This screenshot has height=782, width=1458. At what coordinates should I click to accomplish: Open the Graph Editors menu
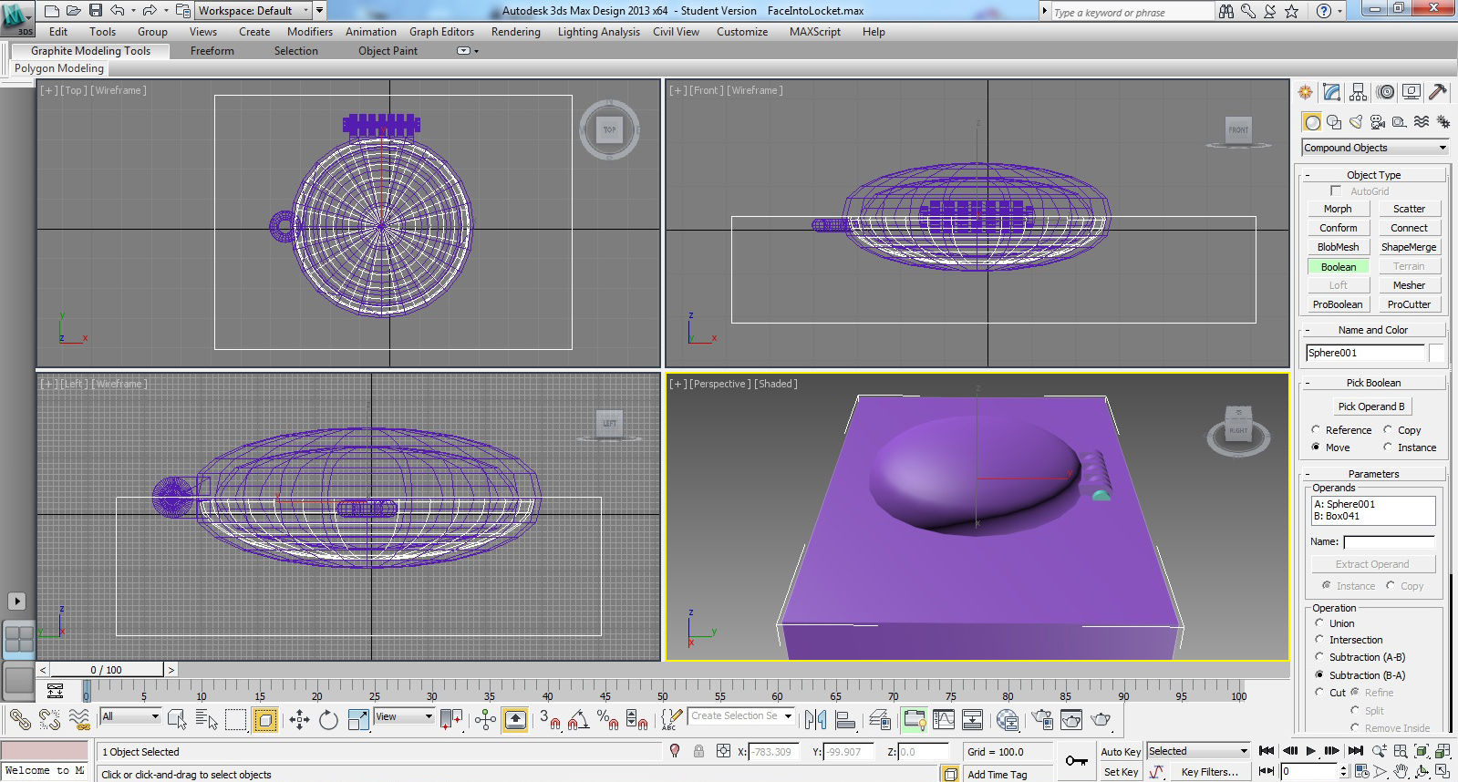(x=441, y=32)
